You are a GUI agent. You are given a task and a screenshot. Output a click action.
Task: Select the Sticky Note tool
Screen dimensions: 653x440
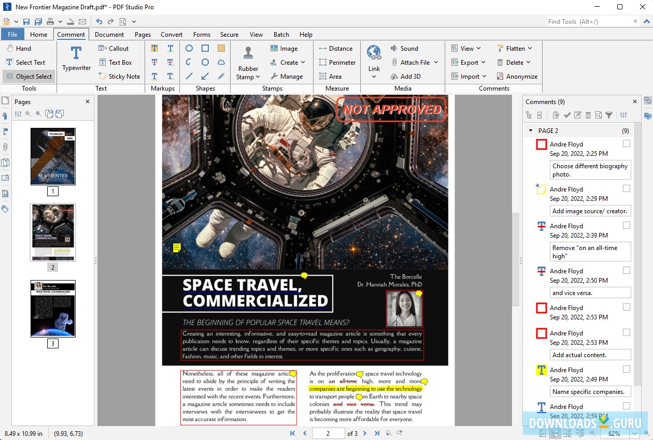[x=120, y=76]
